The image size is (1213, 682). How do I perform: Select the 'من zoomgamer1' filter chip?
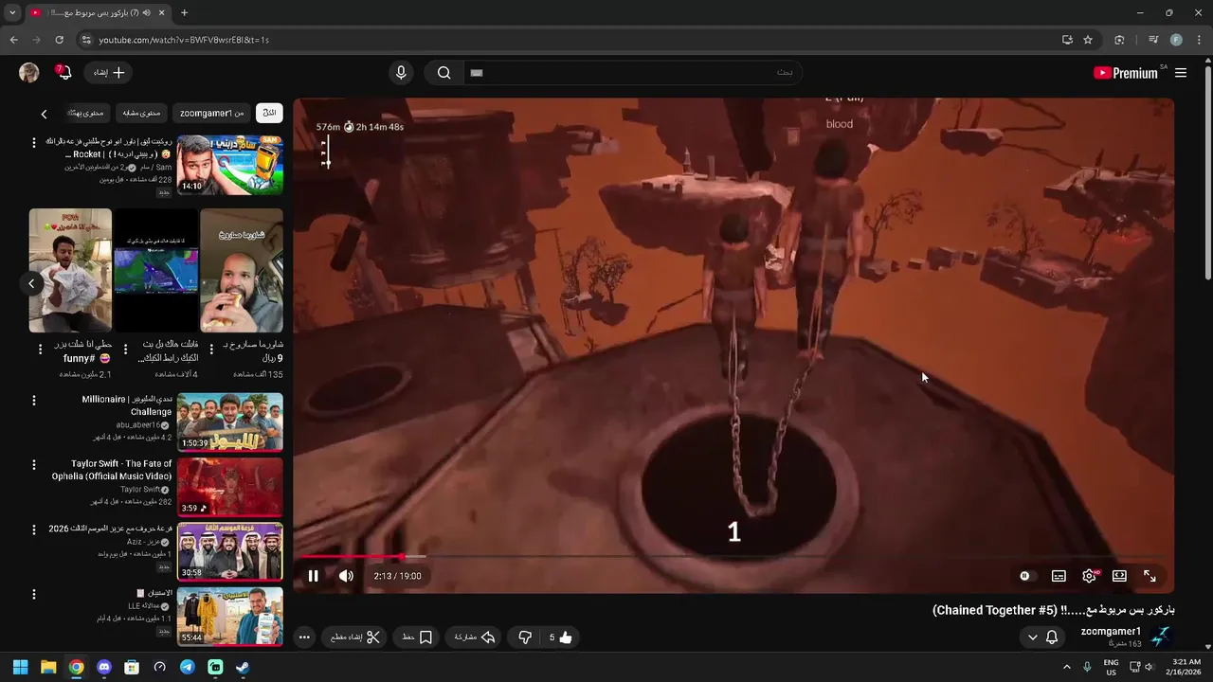point(211,113)
